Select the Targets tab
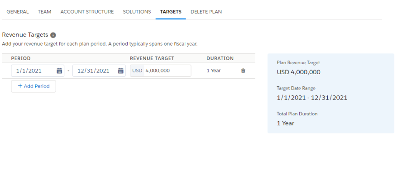 tap(171, 12)
